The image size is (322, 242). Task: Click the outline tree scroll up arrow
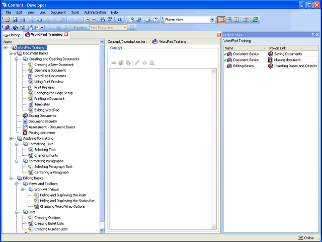(102, 42)
